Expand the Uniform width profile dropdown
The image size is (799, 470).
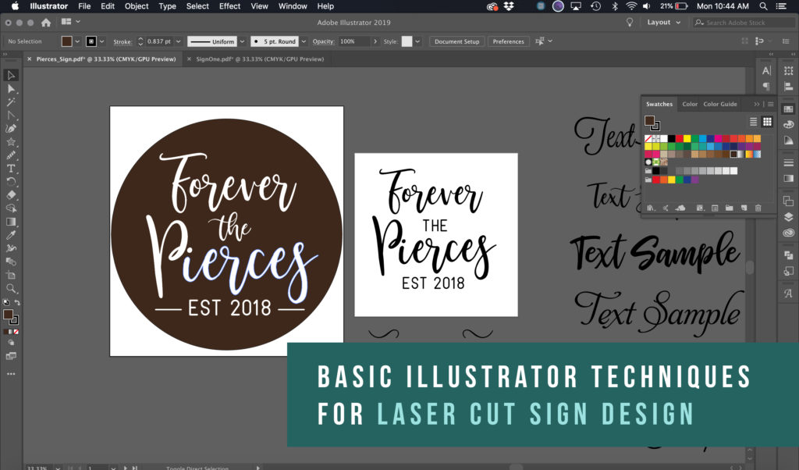point(242,42)
